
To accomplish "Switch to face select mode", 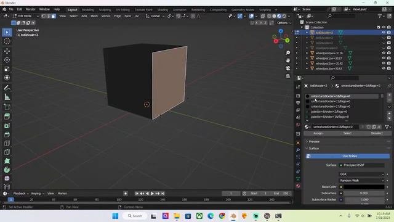I will point(54,16).
